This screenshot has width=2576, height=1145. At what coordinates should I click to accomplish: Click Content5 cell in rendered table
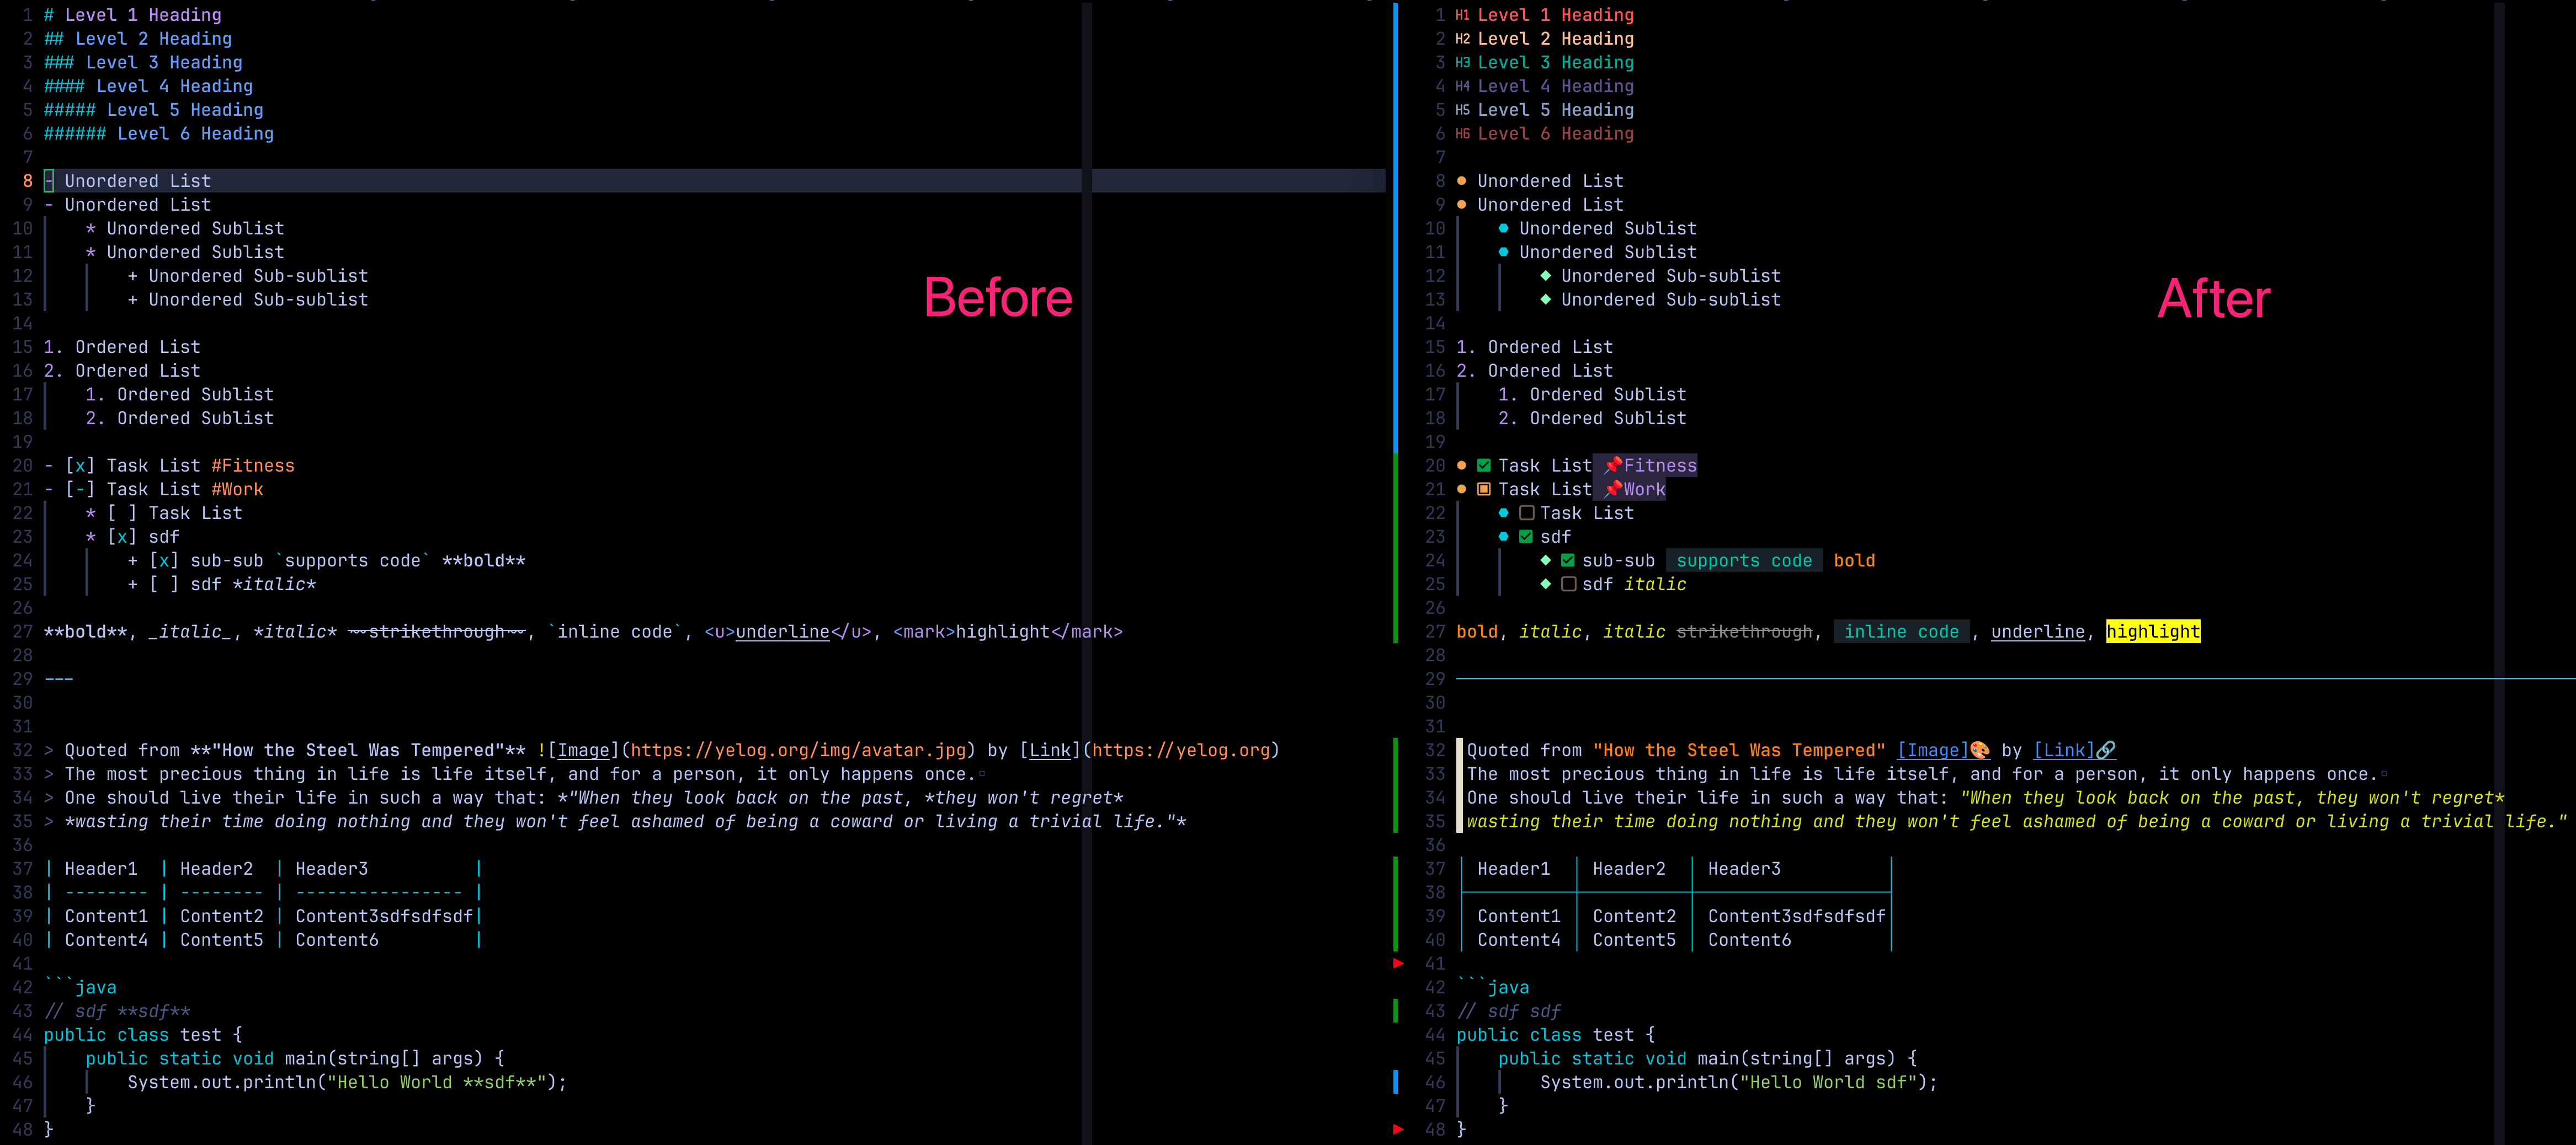1634,940
